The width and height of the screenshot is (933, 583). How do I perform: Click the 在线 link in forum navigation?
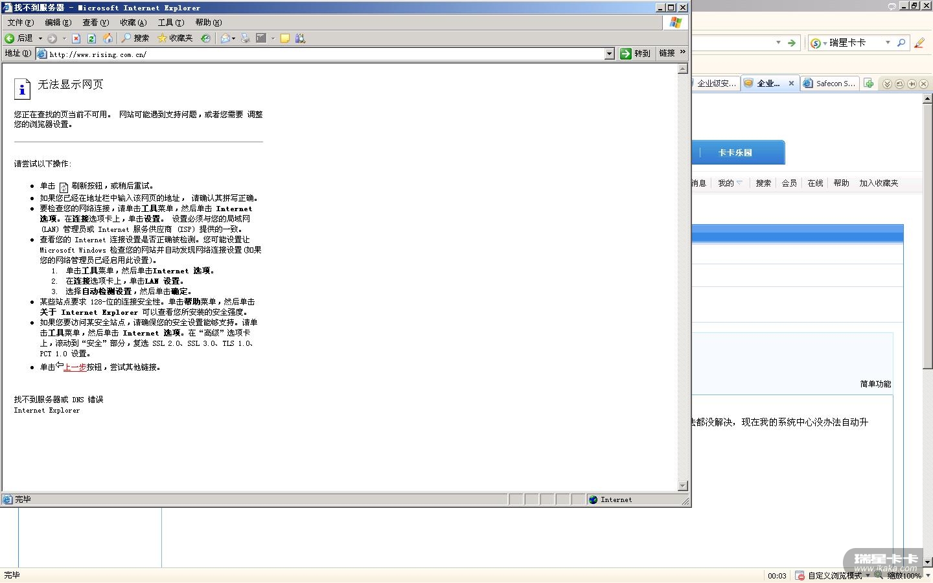point(815,183)
